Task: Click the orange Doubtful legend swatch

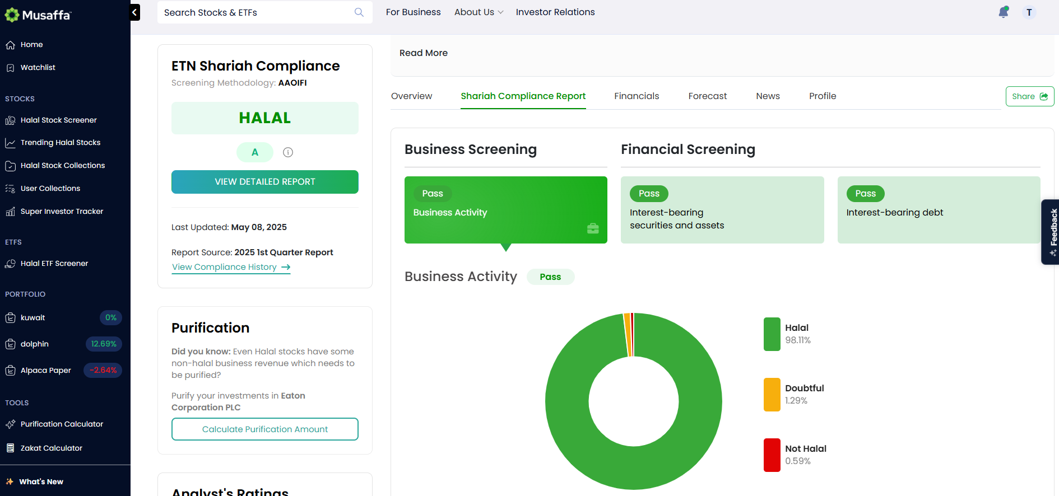Action: tap(772, 395)
